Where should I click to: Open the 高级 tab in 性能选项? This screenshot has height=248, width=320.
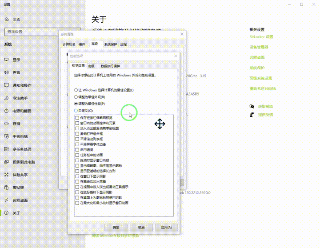click(91, 66)
